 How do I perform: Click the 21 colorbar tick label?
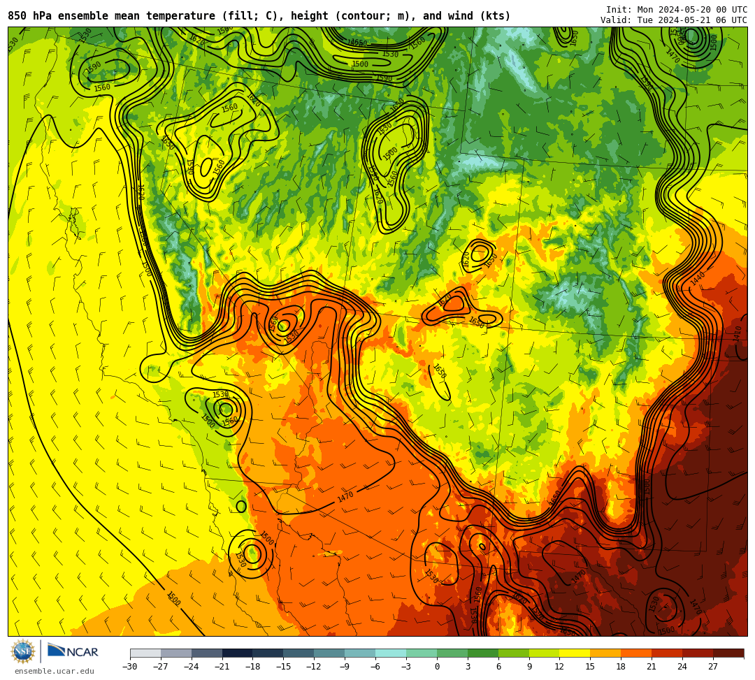point(652,667)
